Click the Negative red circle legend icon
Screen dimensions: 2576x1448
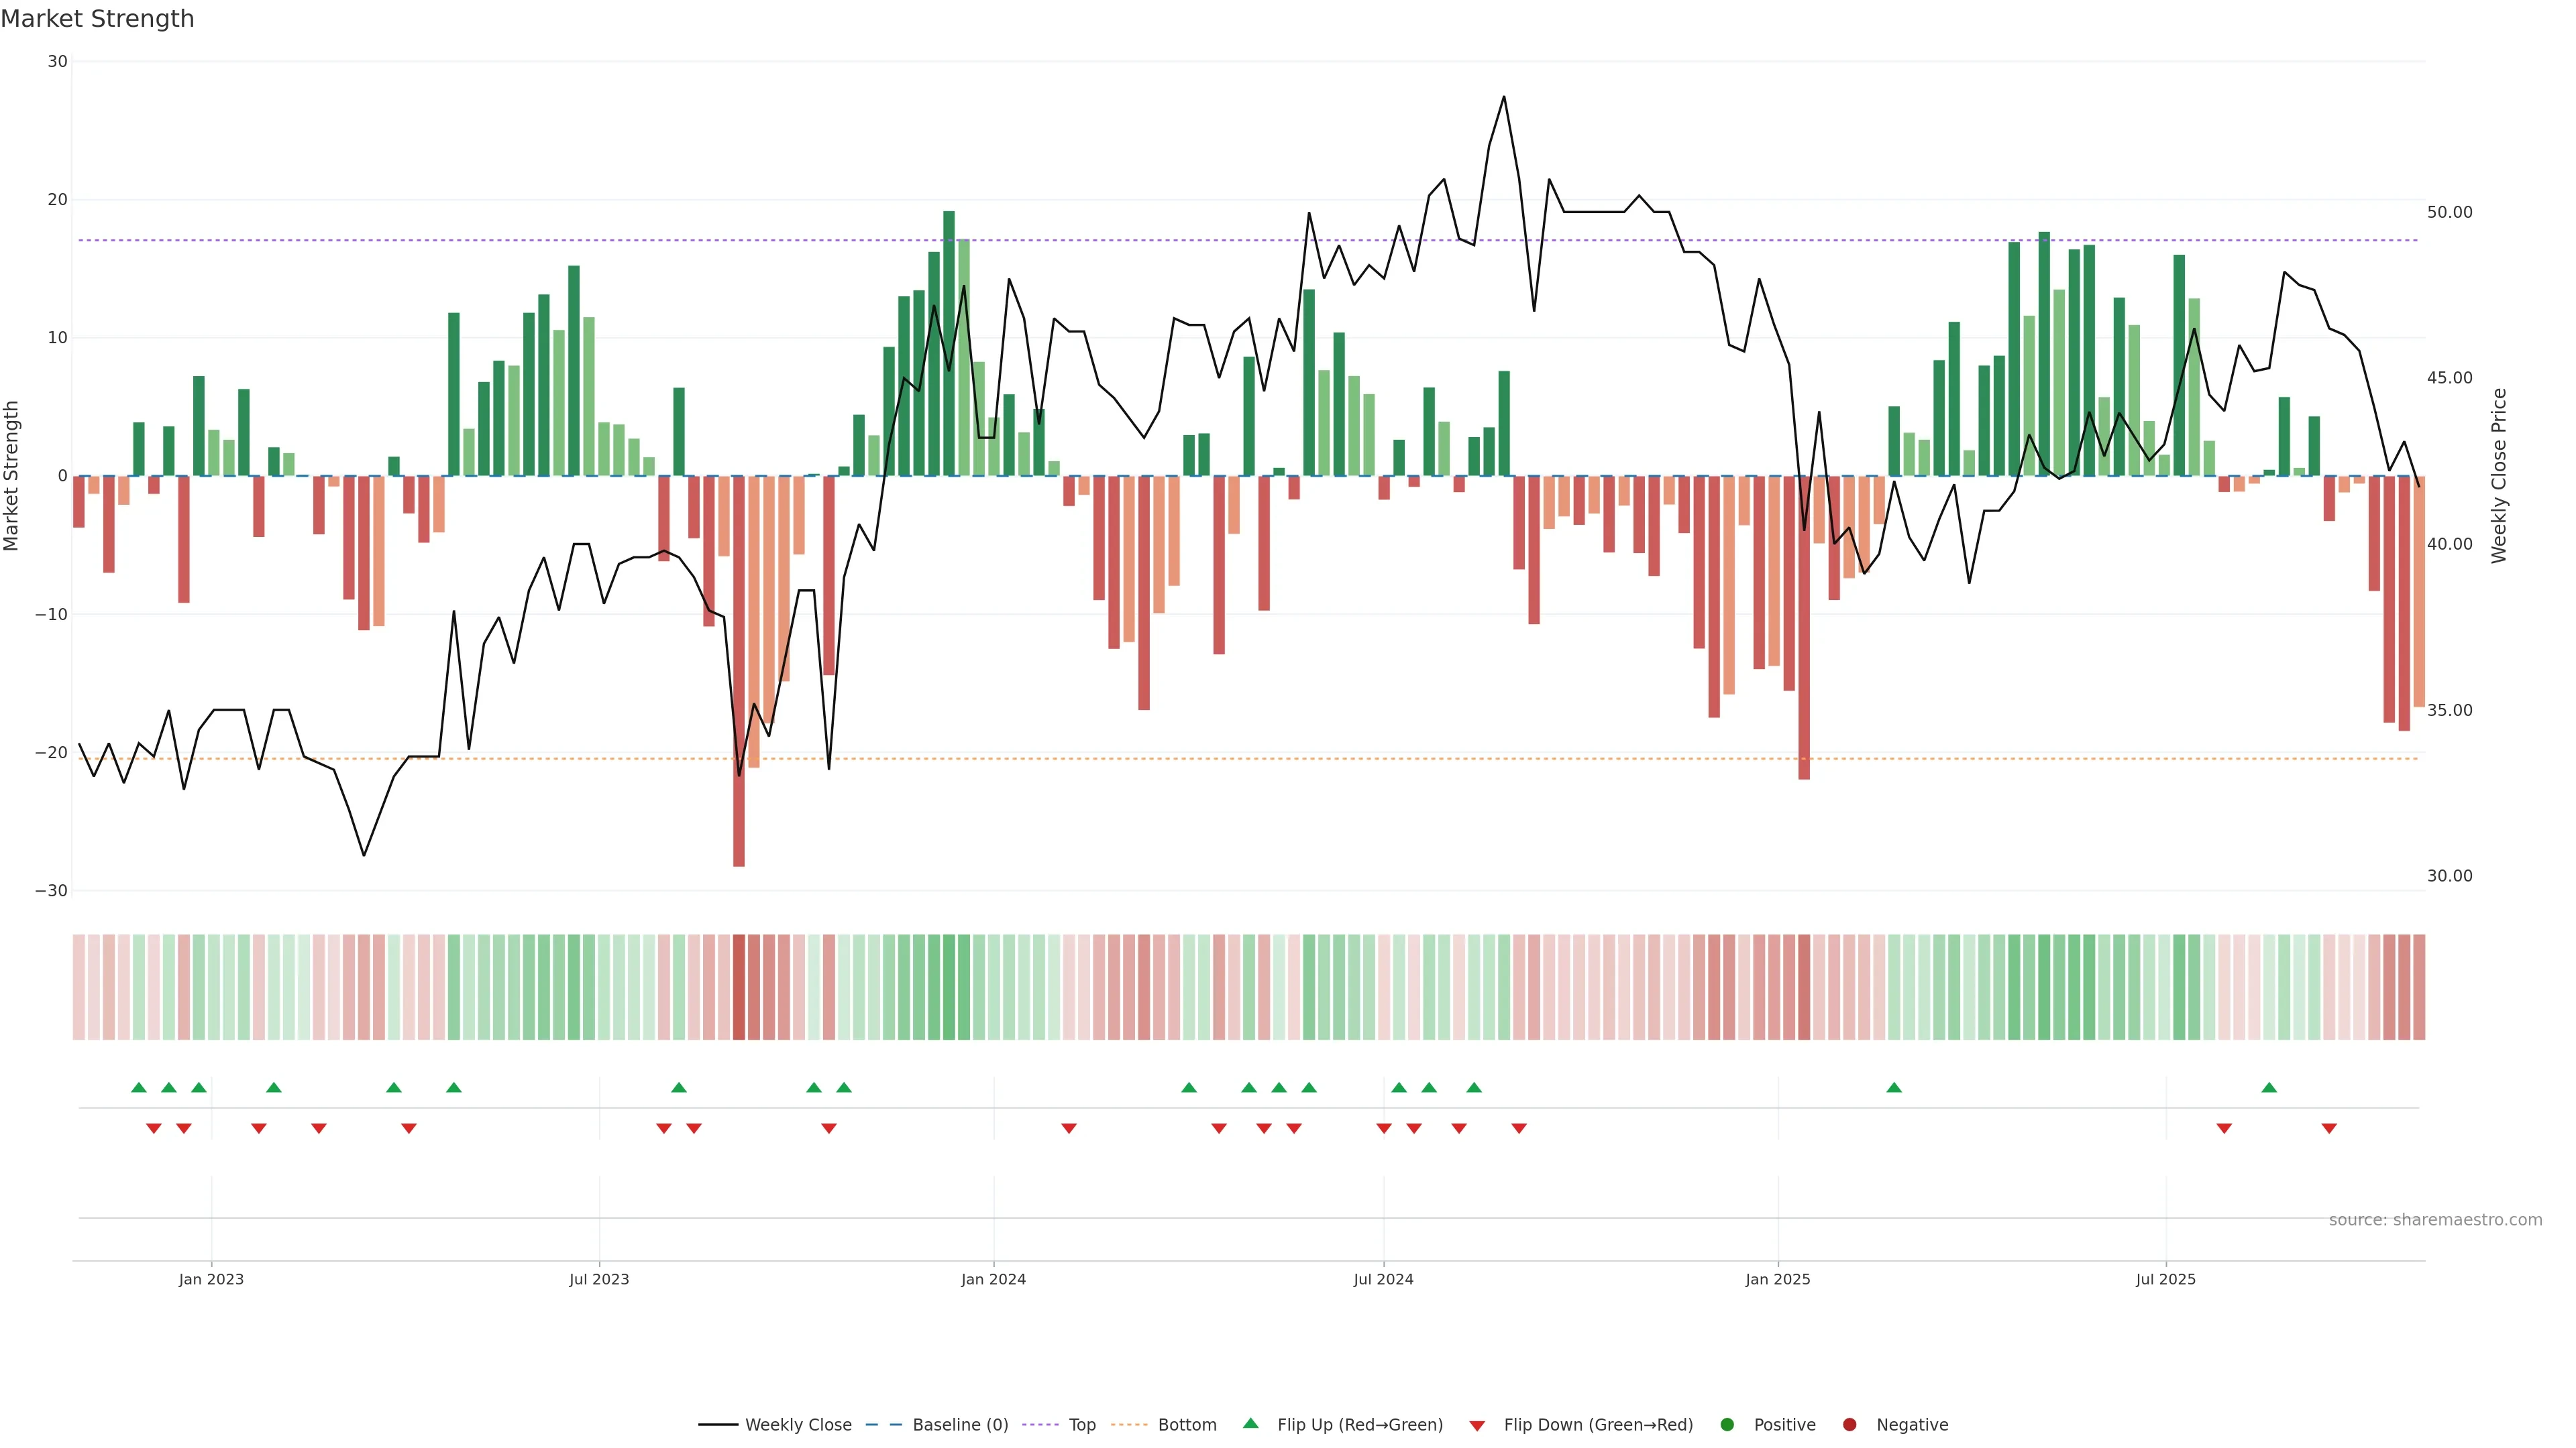1849,1425
